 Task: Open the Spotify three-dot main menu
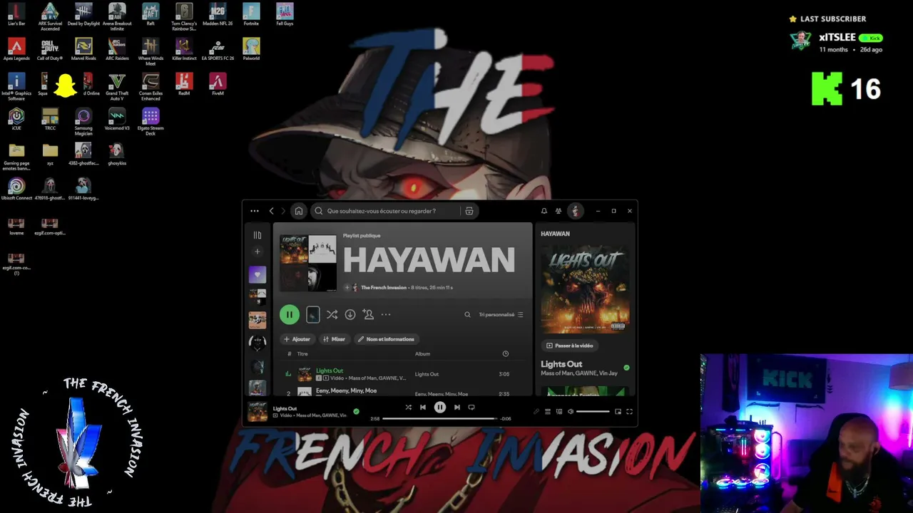[255, 211]
